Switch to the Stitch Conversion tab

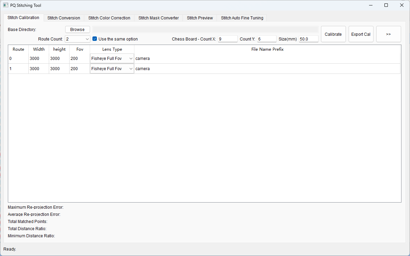(64, 18)
